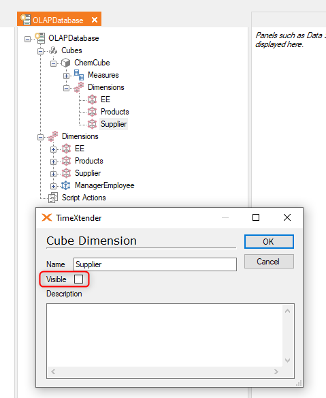The height and width of the screenshot is (398, 326).
Task: Click the Measures table icon
Action: [79, 75]
